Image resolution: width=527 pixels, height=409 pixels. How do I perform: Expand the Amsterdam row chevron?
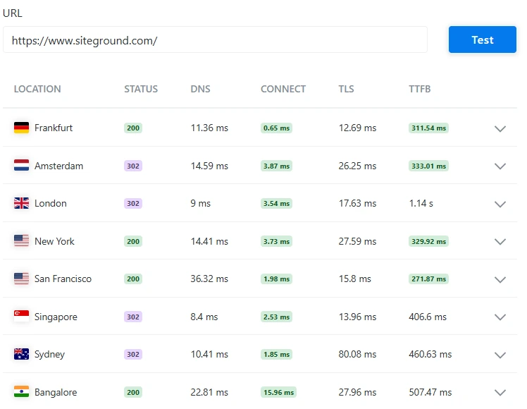point(500,166)
